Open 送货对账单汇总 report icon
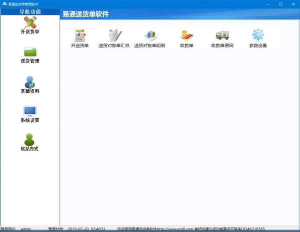300x232 pixels. point(114,38)
